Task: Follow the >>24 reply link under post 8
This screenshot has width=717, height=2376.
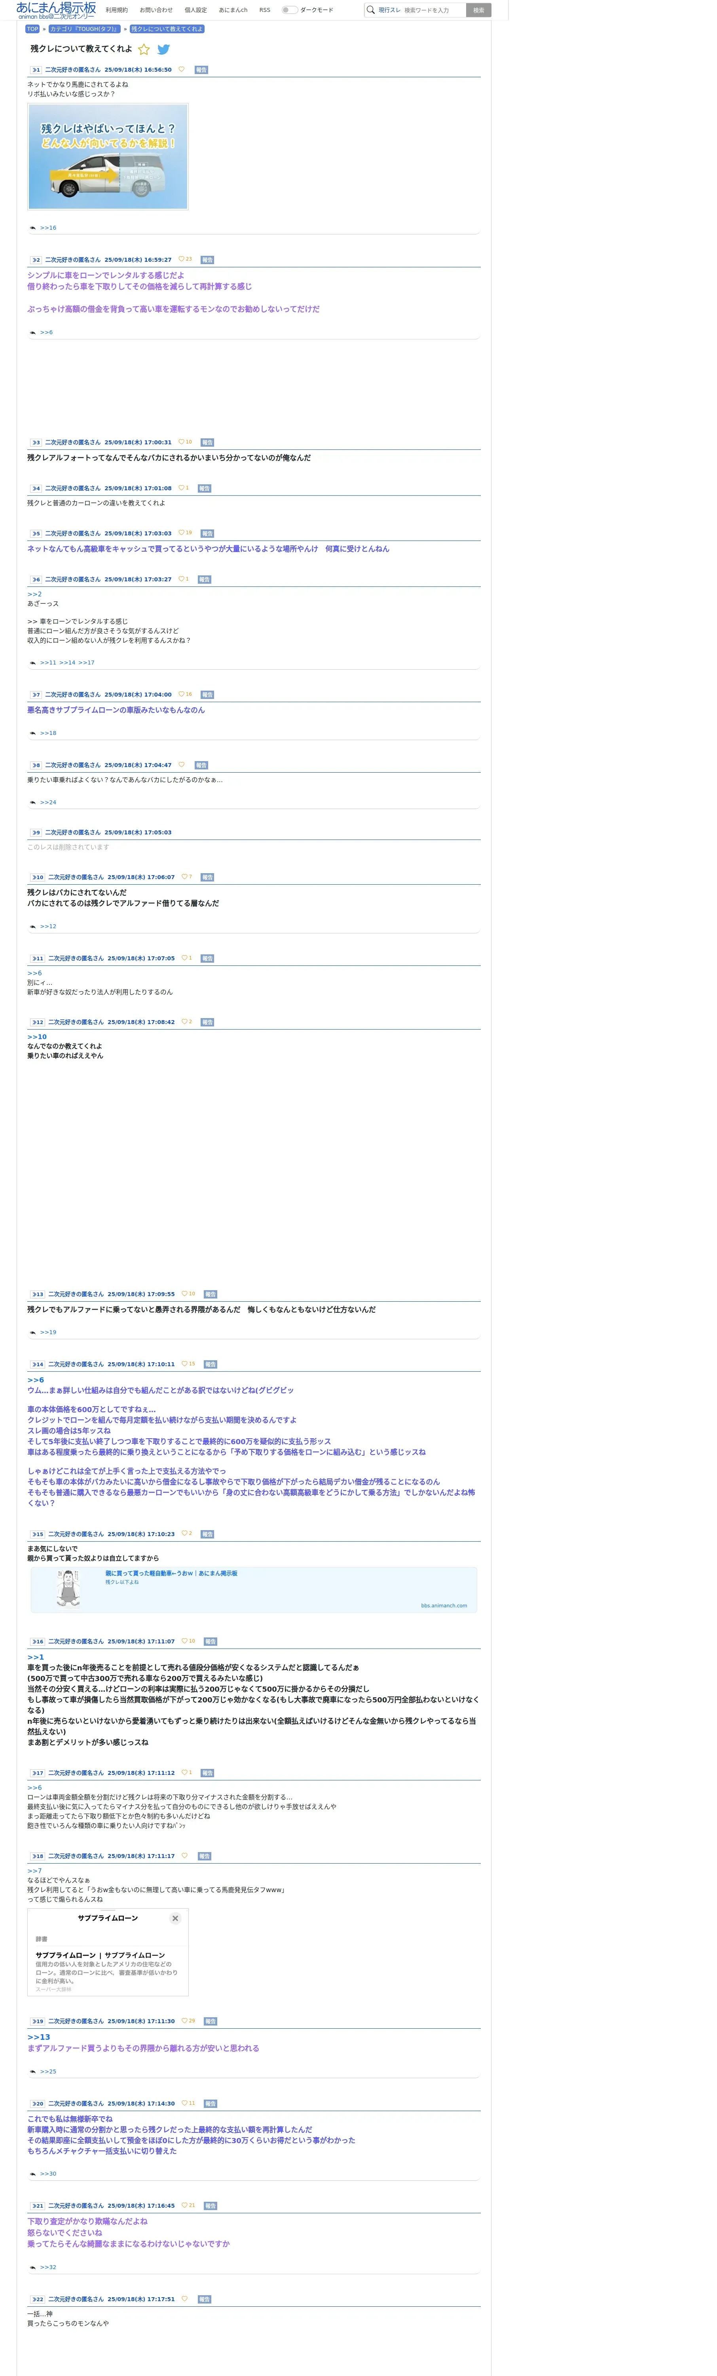Action: (x=48, y=802)
